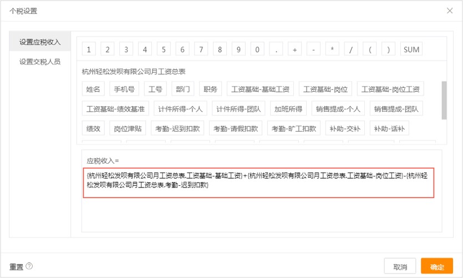Choose the 工号 field

pos(155,89)
